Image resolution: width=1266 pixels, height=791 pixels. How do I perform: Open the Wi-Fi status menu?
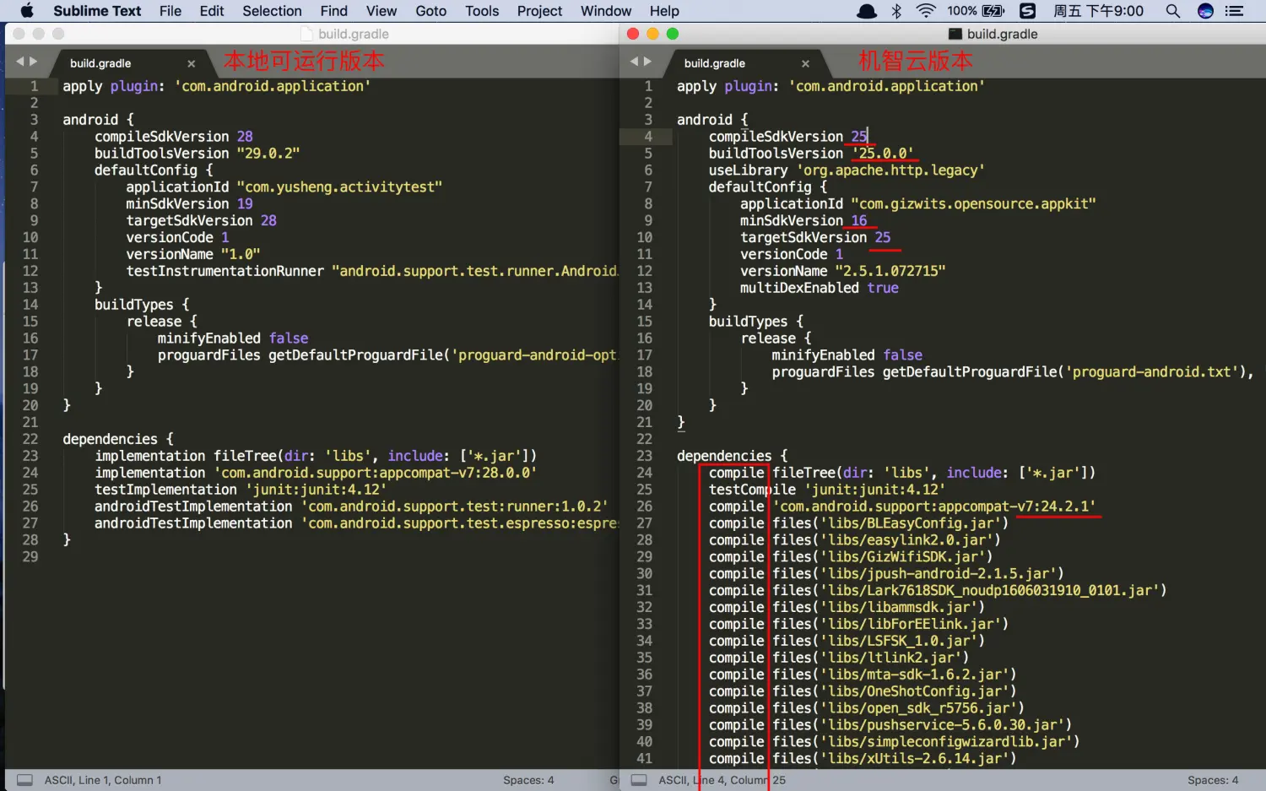926,11
